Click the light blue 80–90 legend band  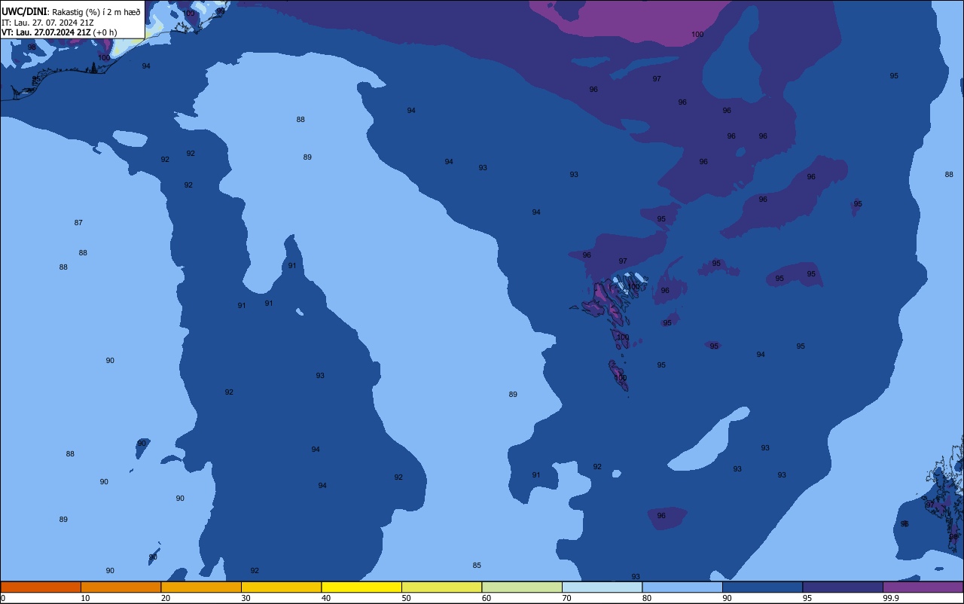click(682, 587)
